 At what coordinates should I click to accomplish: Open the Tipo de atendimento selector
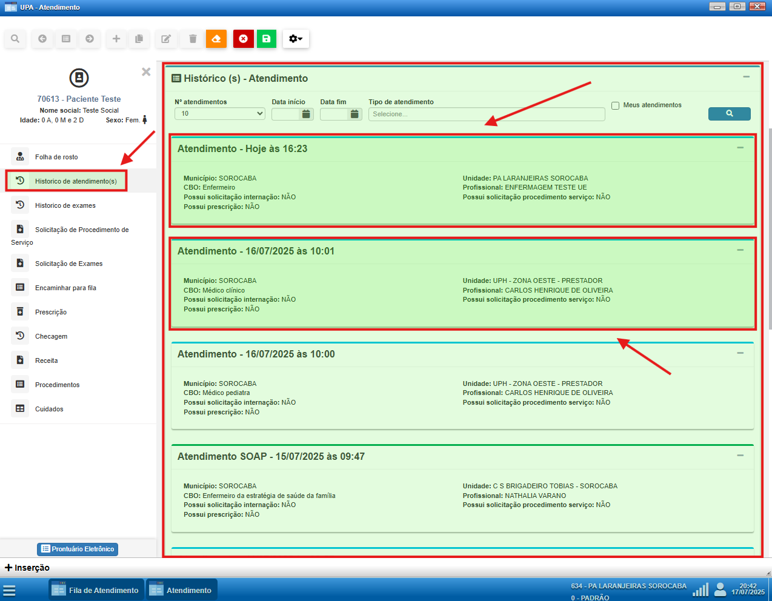point(486,114)
